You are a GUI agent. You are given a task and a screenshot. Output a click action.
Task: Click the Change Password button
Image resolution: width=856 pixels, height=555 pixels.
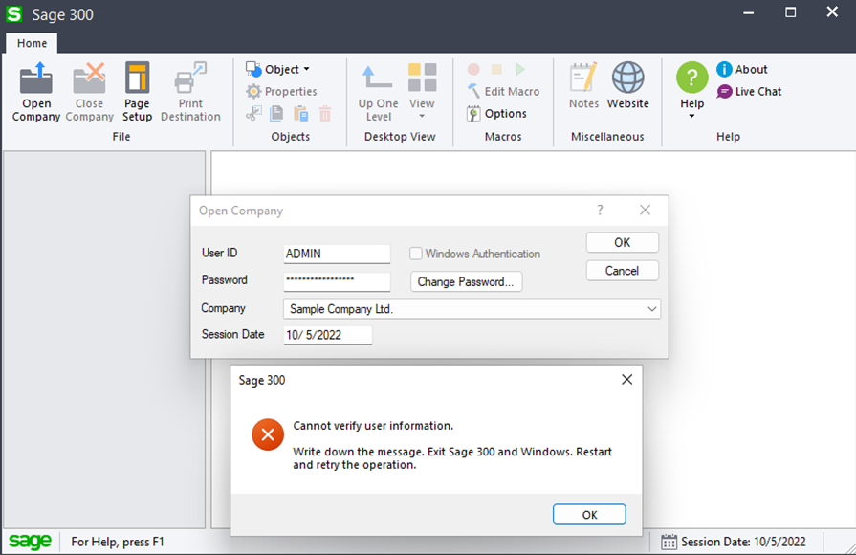pos(467,281)
